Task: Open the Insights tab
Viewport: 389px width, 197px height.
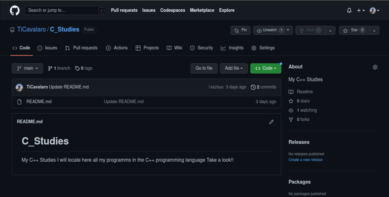Action: pyautogui.click(x=232, y=48)
